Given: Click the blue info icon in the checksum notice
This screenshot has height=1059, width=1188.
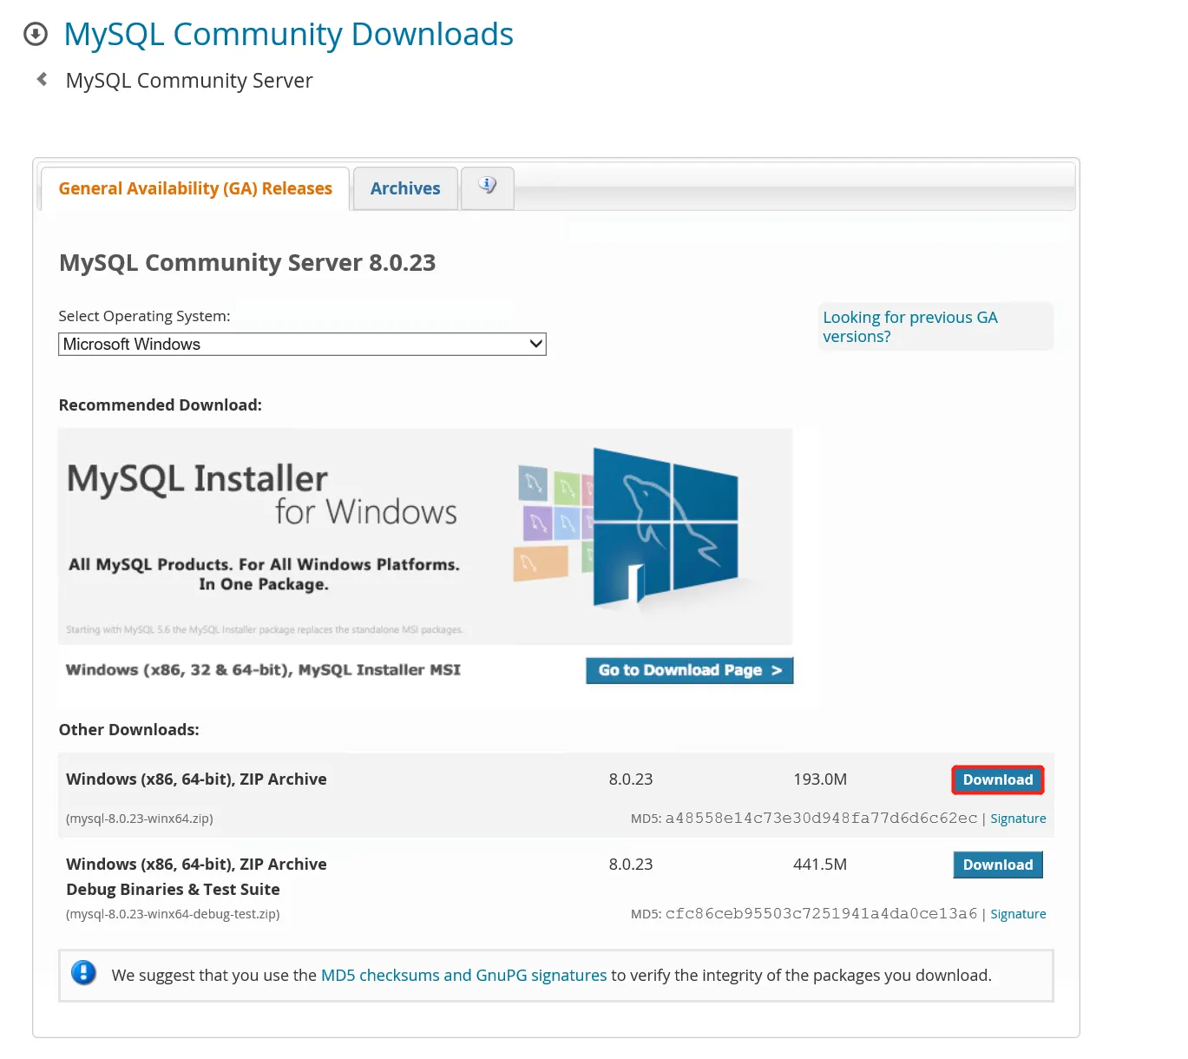Looking at the screenshot, I should click(x=83, y=973).
